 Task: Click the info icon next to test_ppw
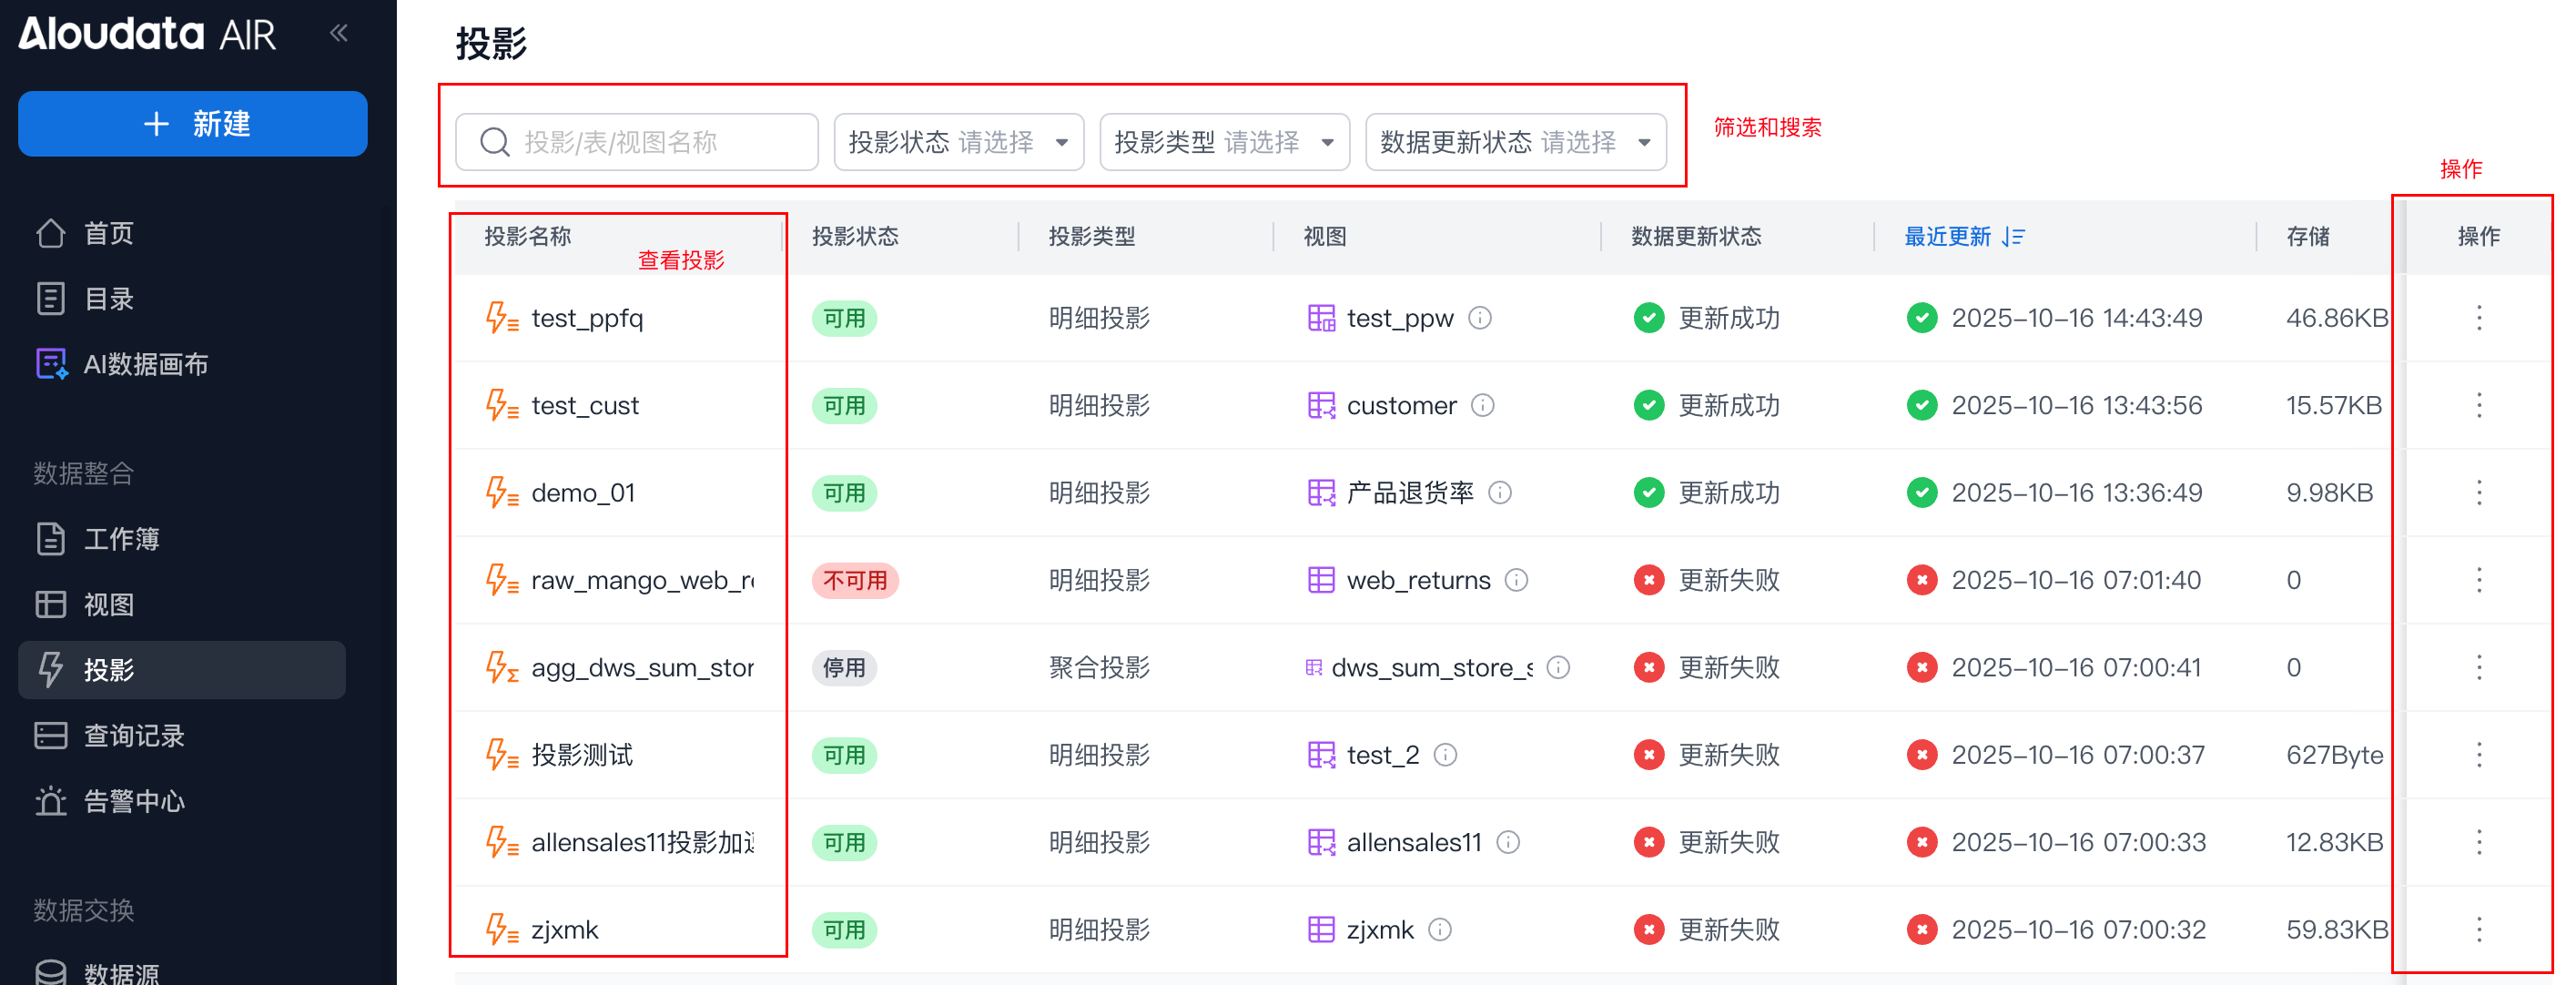tap(1480, 318)
